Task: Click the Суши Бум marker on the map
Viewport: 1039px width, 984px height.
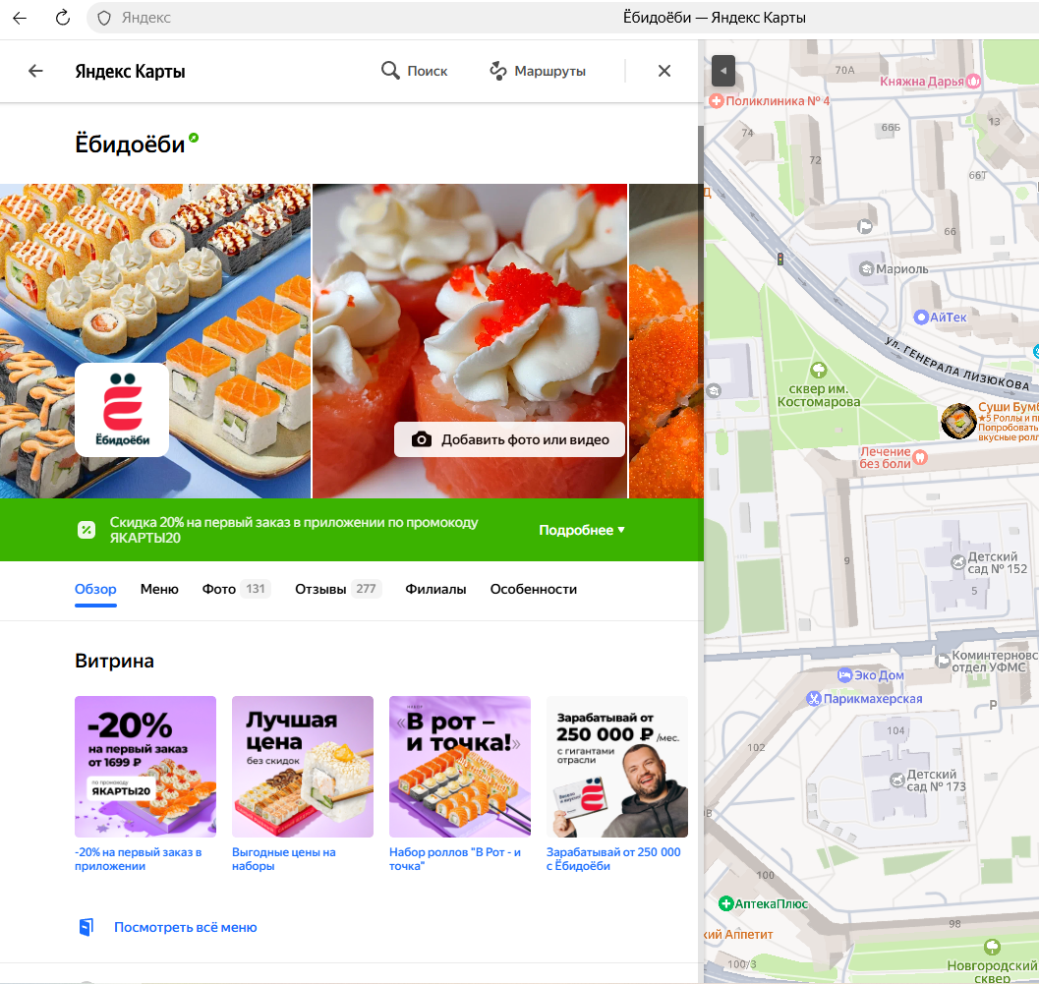Action: click(957, 421)
